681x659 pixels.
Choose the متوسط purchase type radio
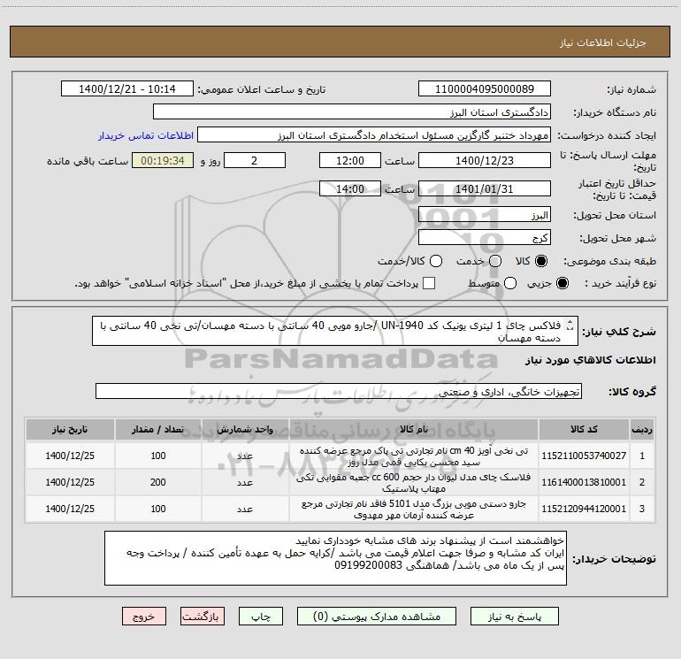pos(510,283)
